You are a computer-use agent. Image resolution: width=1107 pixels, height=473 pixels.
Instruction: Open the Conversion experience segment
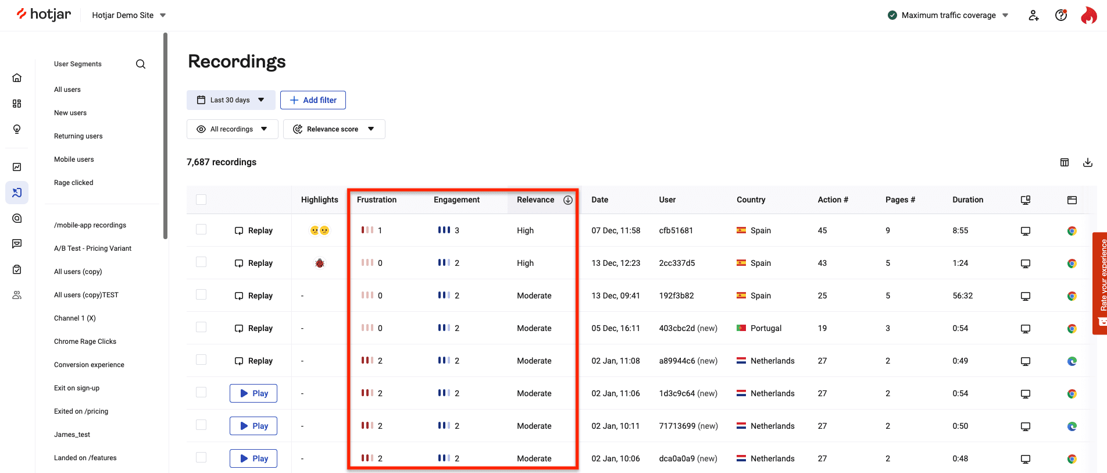tap(89, 365)
